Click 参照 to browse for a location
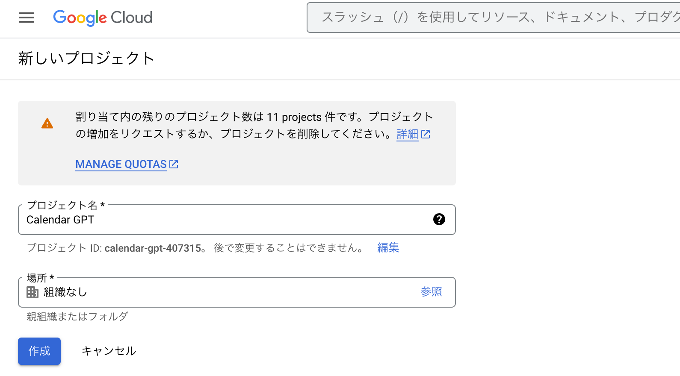680x376 pixels. 431,292
